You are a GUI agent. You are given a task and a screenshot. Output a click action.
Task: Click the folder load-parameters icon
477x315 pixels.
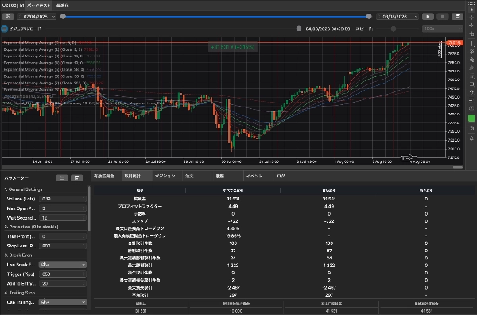click(x=62, y=177)
